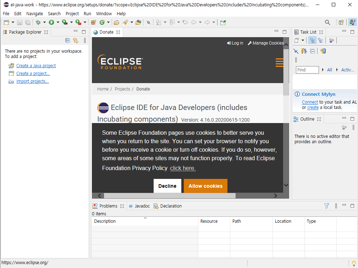Screen dimensions: 358x268
Task: Click the Pin Editor toolbar icon
Action: point(223,22)
